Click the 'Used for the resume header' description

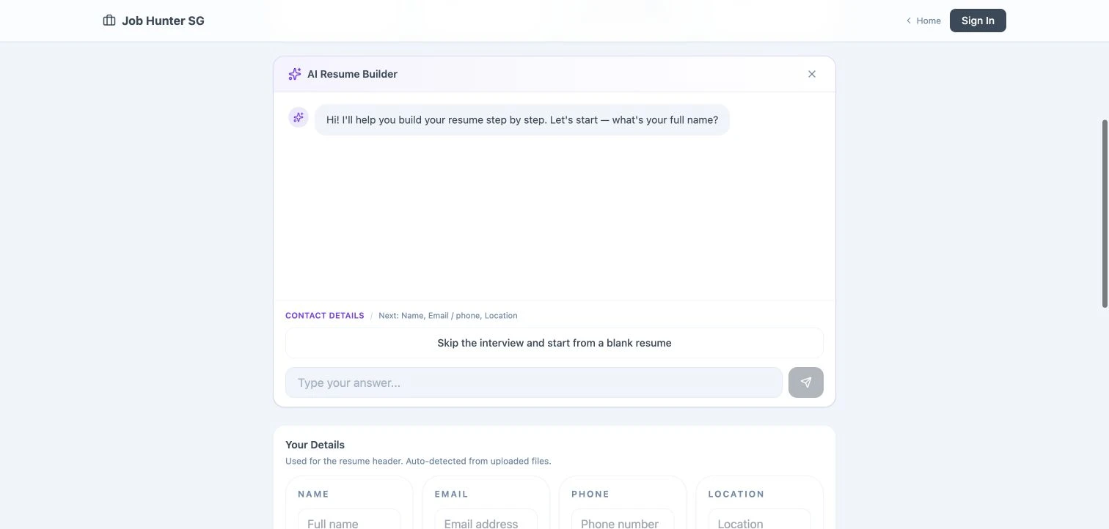(418, 462)
